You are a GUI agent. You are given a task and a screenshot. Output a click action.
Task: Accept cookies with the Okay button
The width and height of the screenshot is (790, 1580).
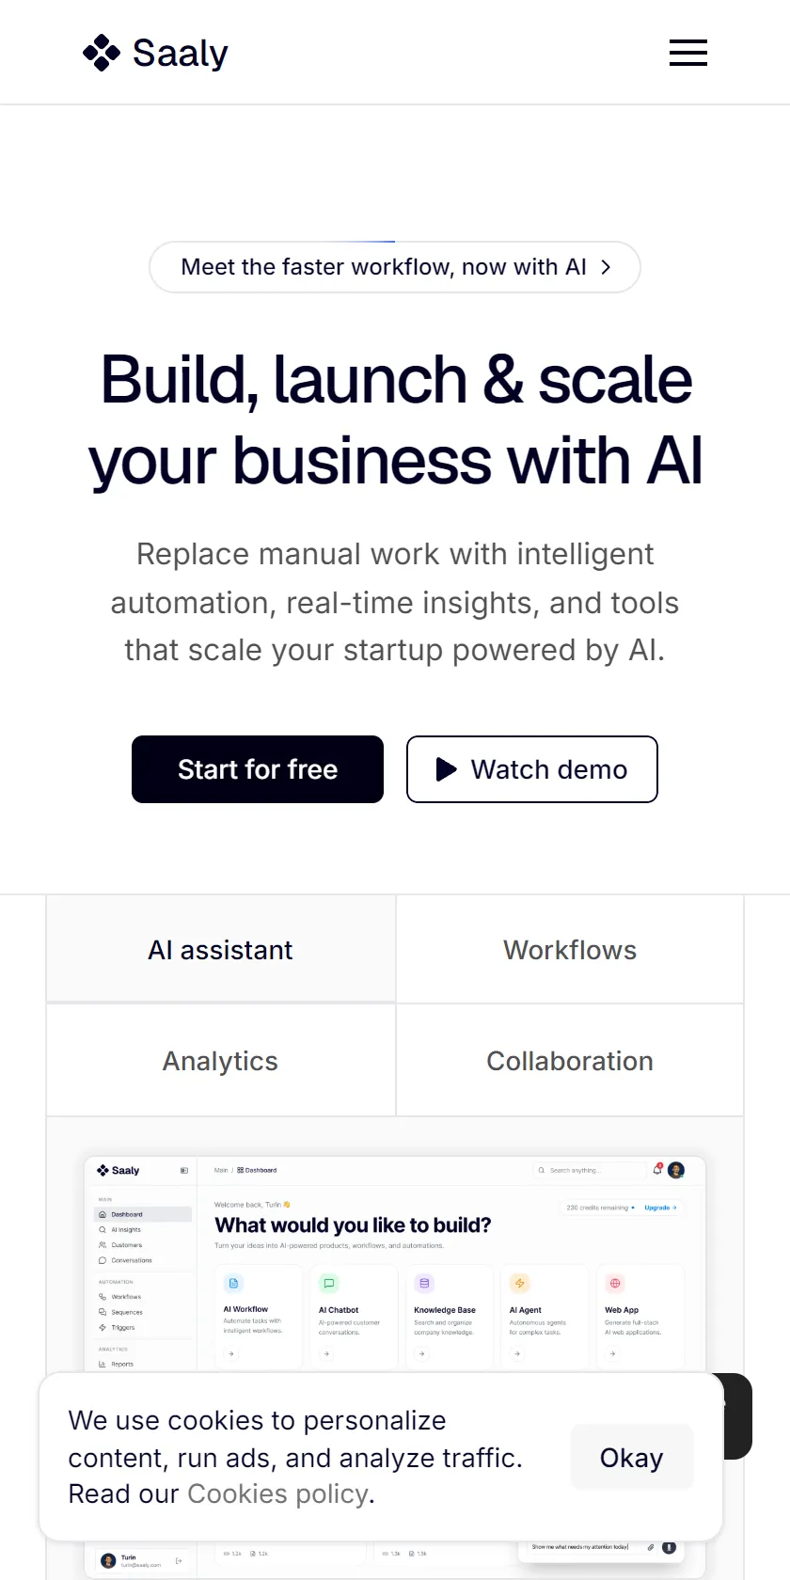click(632, 1458)
